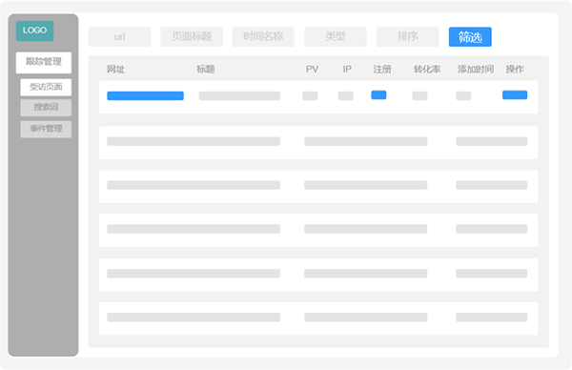Open the 排序 filter dropdown
572x370 pixels.
(x=407, y=37)
